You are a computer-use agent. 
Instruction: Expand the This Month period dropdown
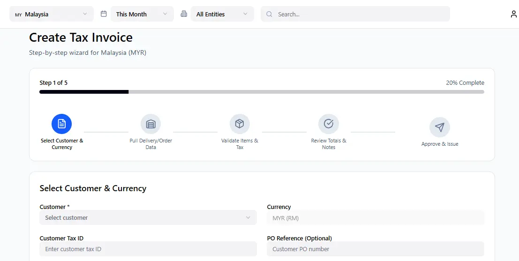[142, 14]
